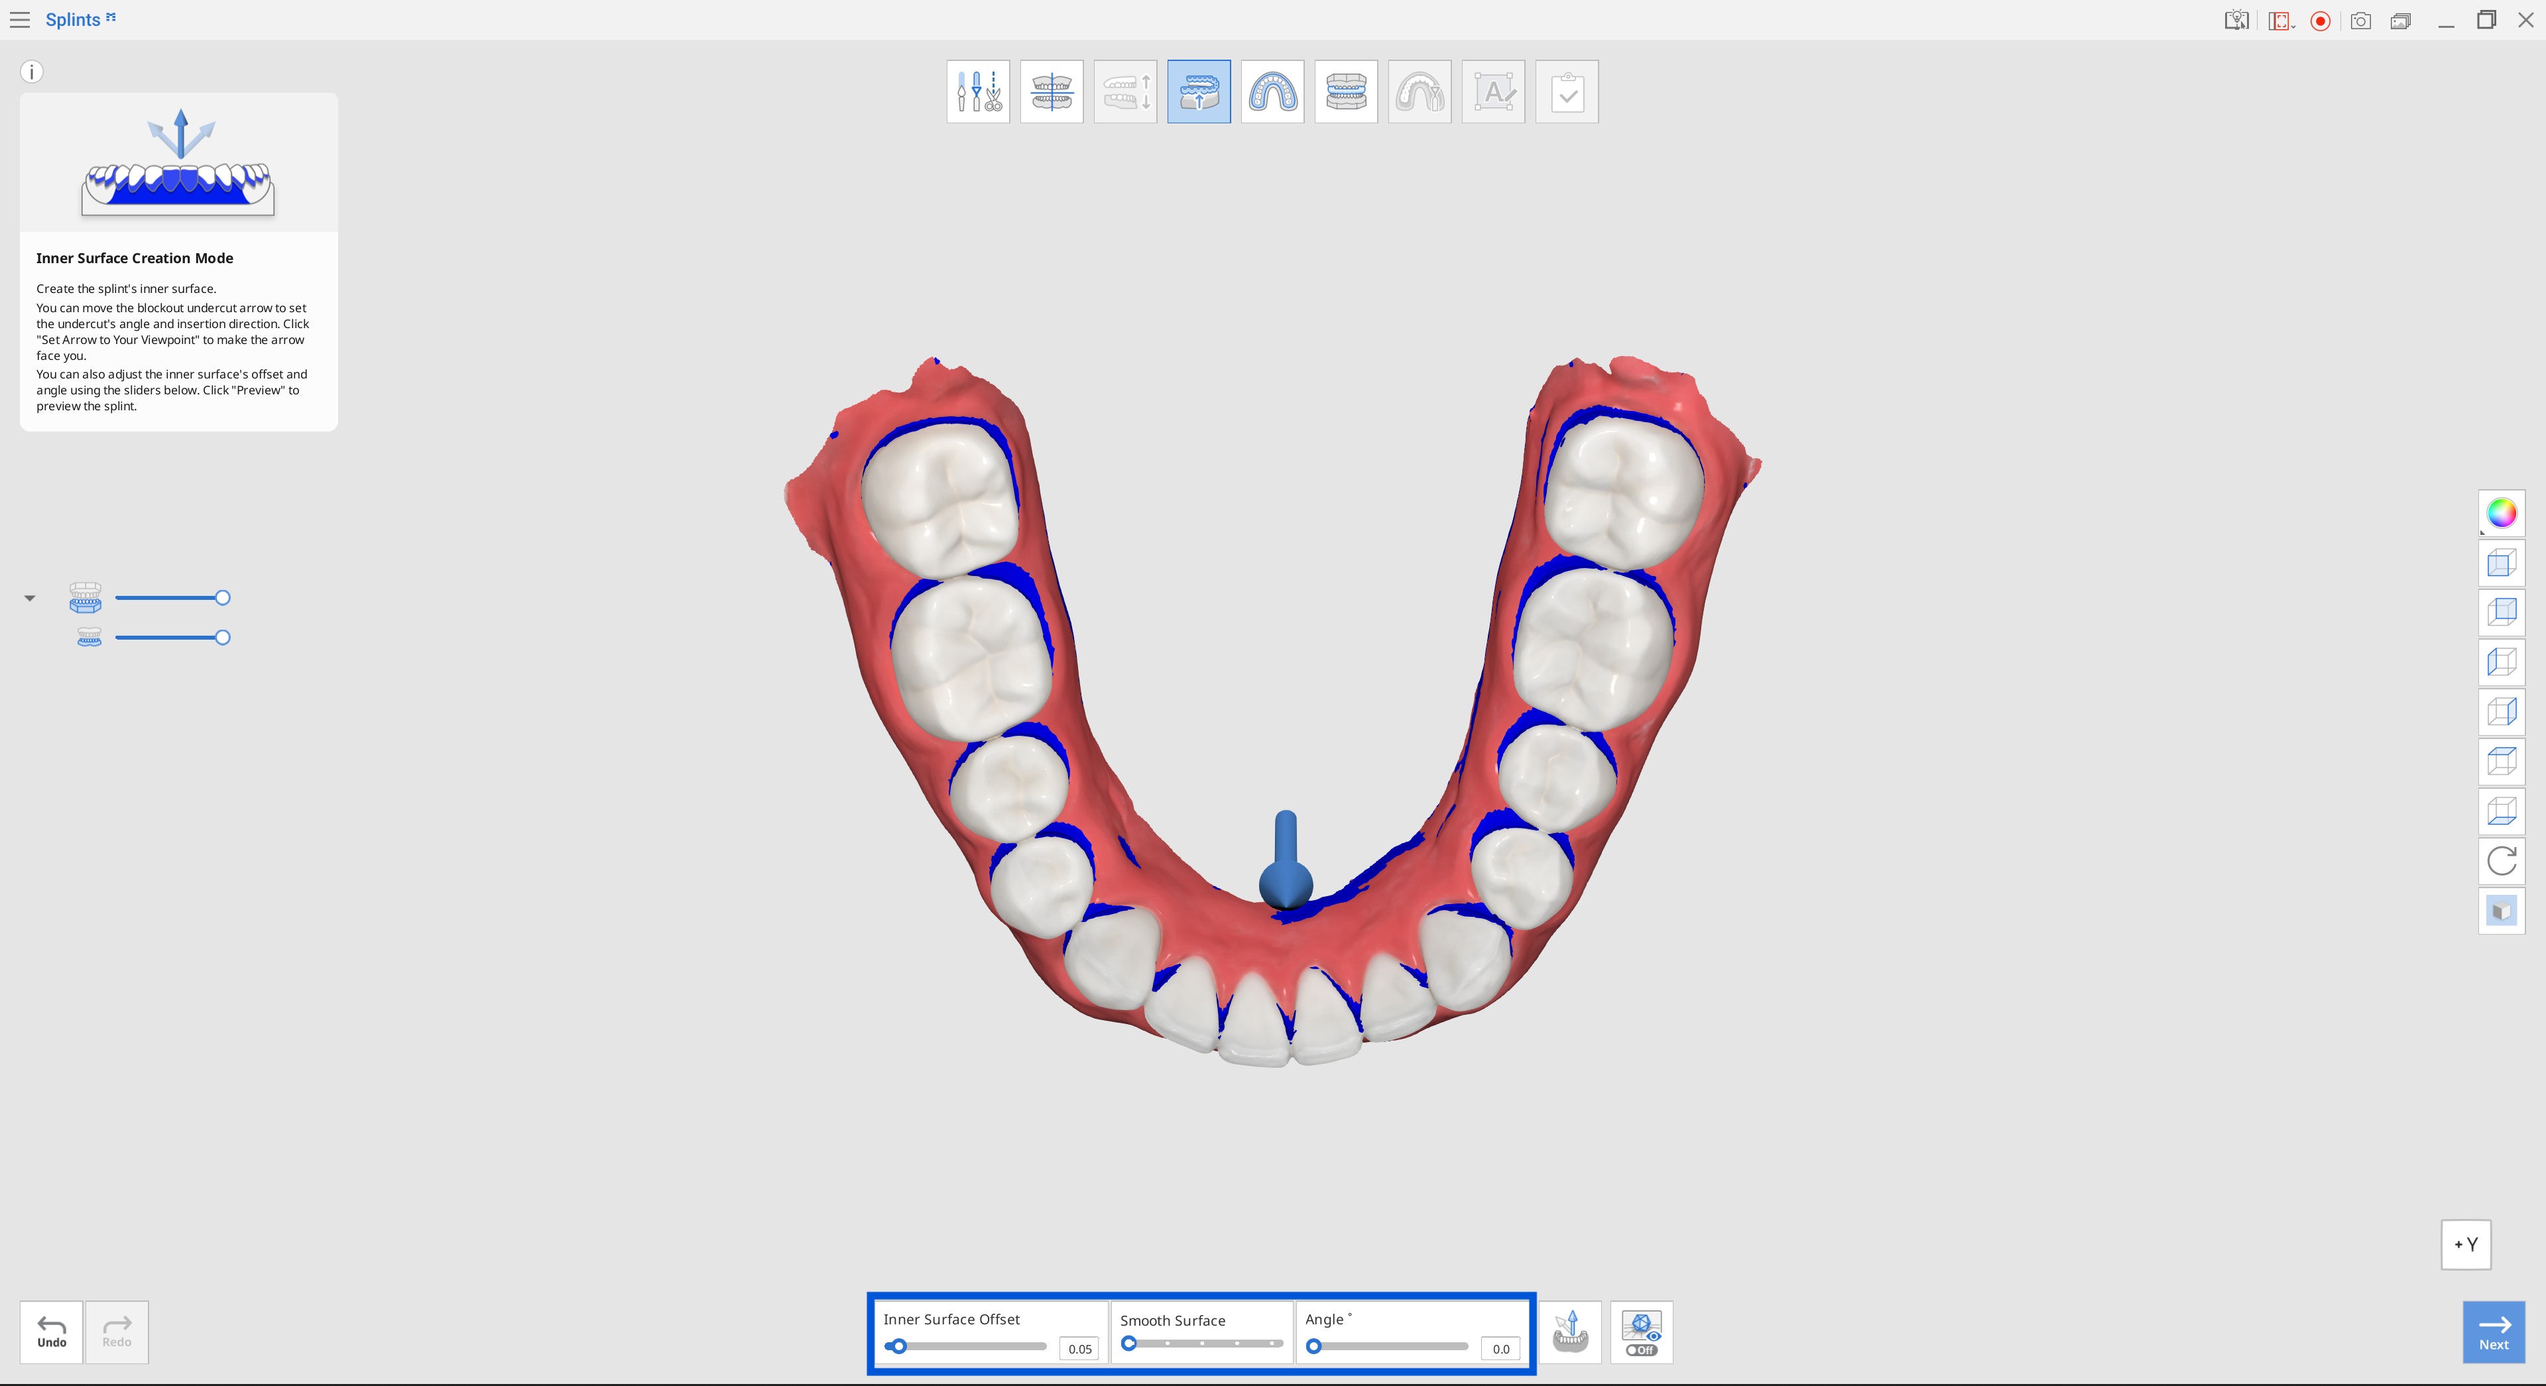The width and height of the screenshot is (2546, 1386).
Task: Toggle the Preview splint Off switch
Action: [x=1642, y=1333]
